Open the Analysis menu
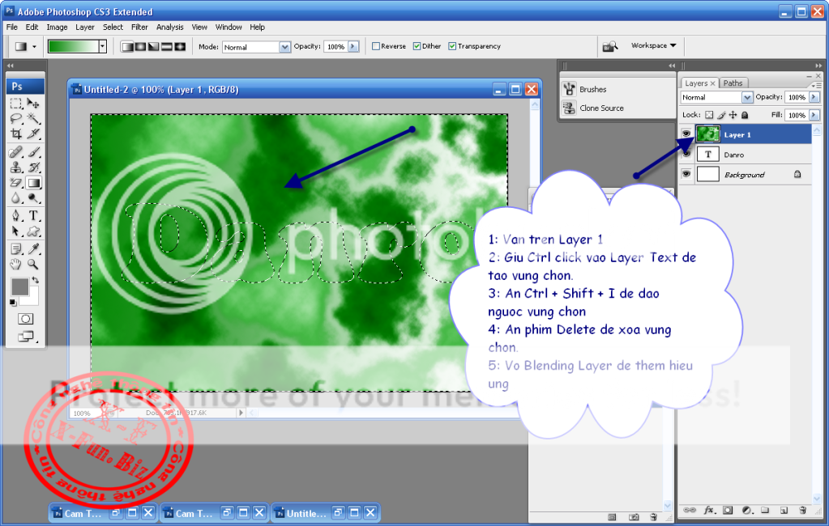Viewport: 829px width, 526px height. point(169,27)
